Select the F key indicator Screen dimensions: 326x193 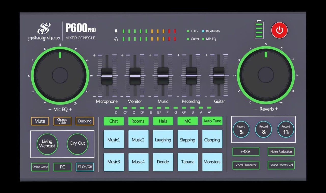tap(167, 108)
